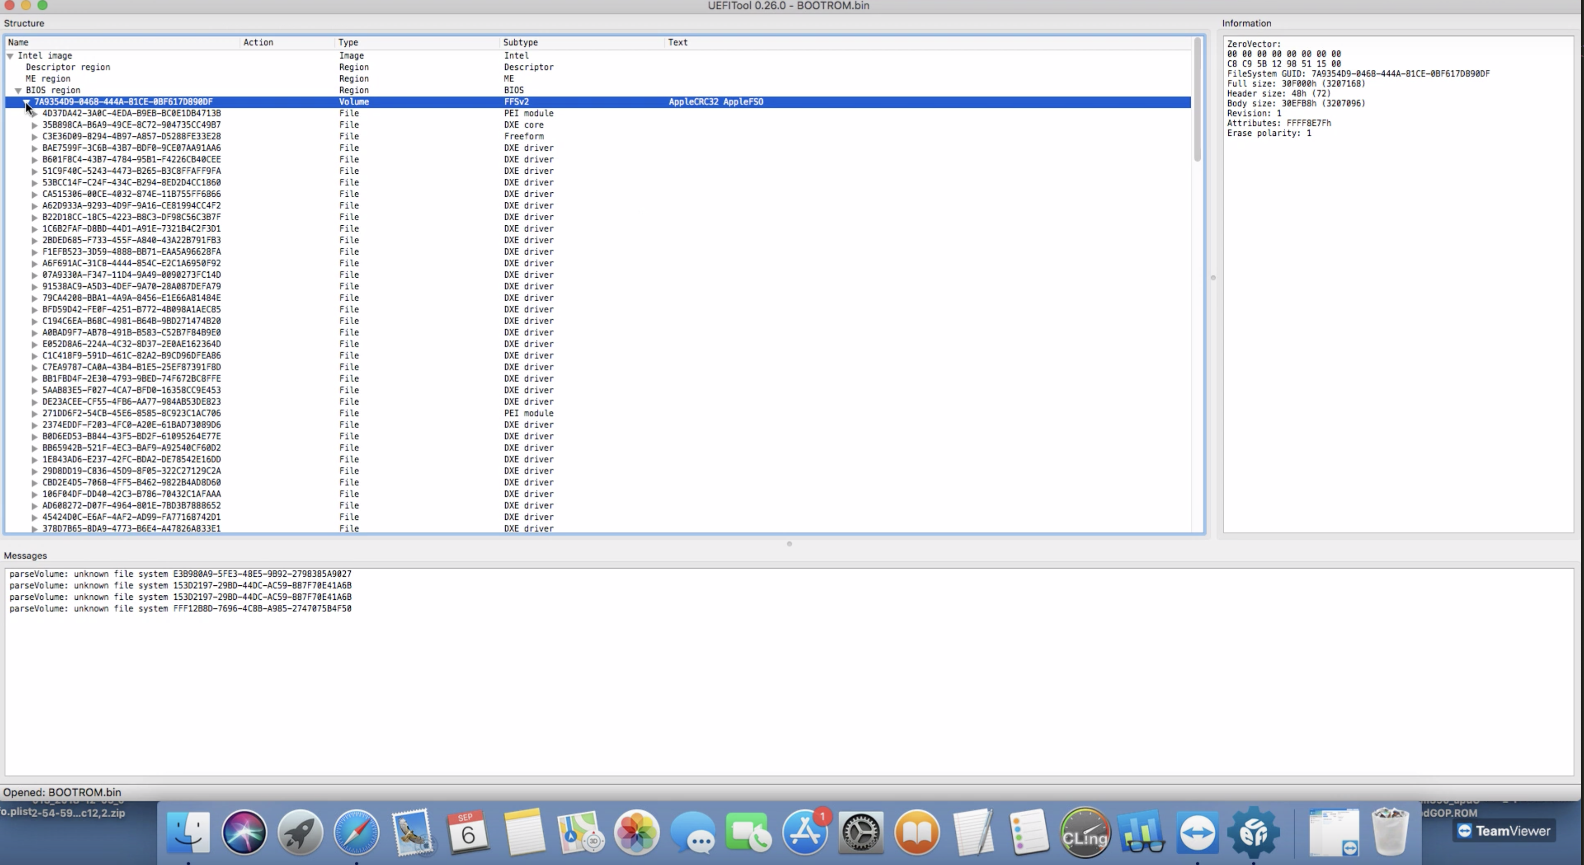Select the FFF12B8D unknown file system message
The height and width of the screenshot is (865, 1584).
(180, 609)
